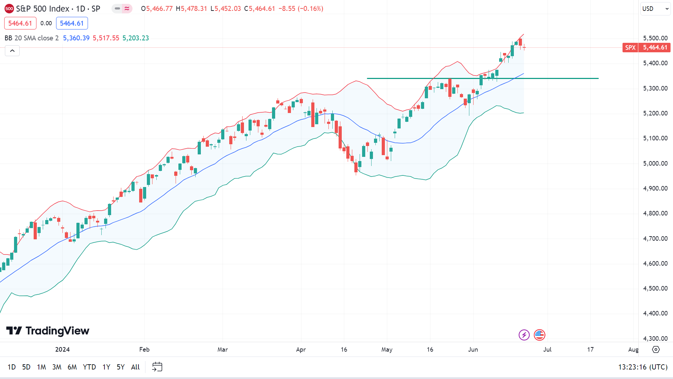Click the 13:23:16 (UTC) timezone clock
The width and height of the screenshot is (673, 379).
643,367
